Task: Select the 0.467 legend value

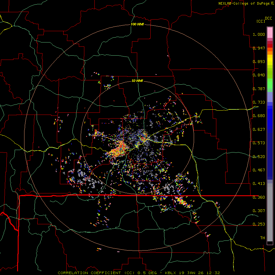Action: 259,170
